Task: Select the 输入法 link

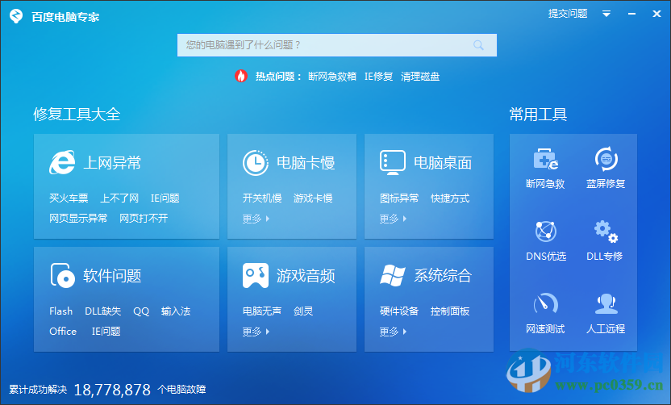Action: point(176,311)
